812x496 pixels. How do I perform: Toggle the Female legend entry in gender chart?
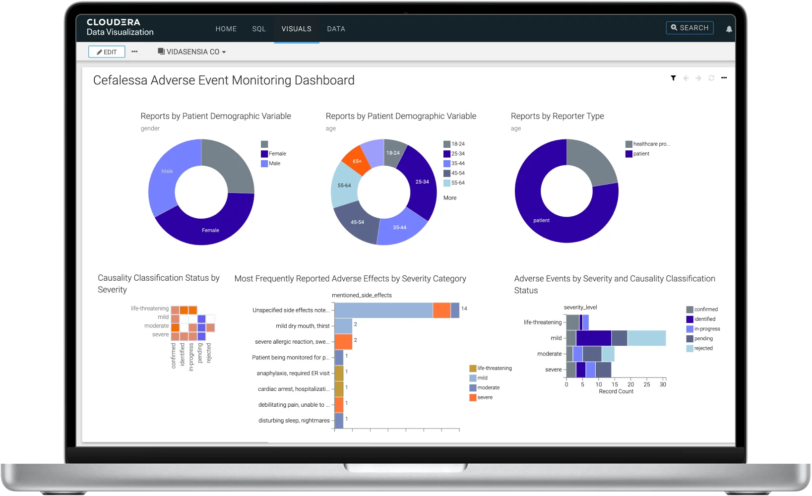(277, 154)
